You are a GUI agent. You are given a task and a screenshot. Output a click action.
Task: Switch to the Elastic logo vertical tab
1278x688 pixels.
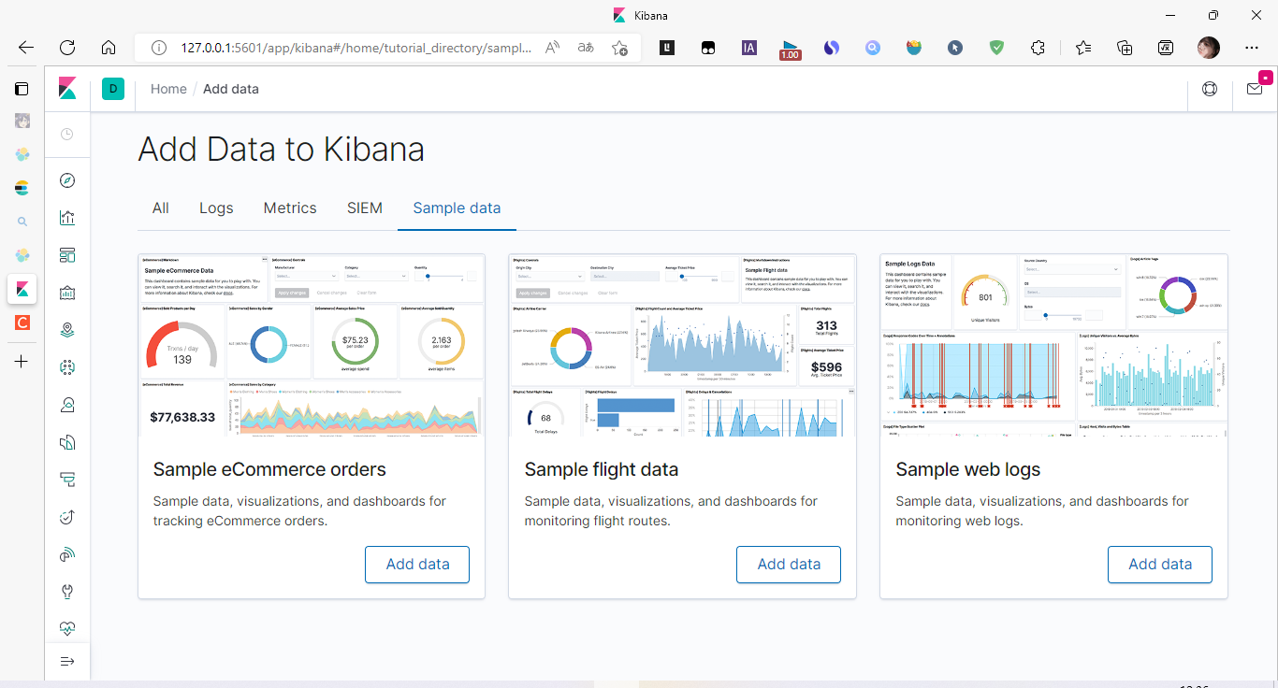[x=22, y=188]
